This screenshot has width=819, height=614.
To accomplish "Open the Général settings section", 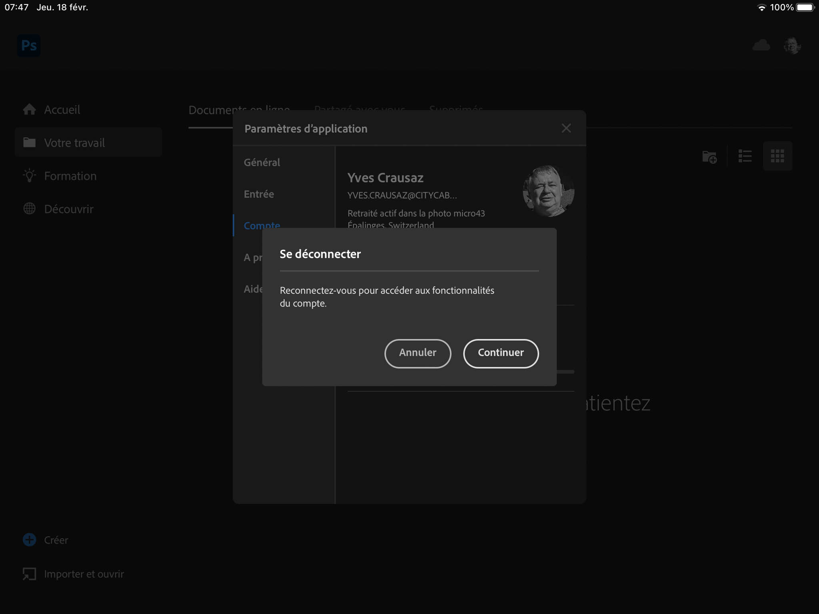I will [262, 162].
